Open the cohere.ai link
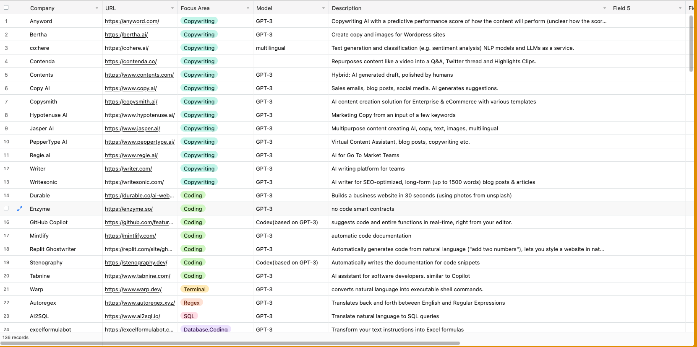The image size is (697, 347). (127, 48)
